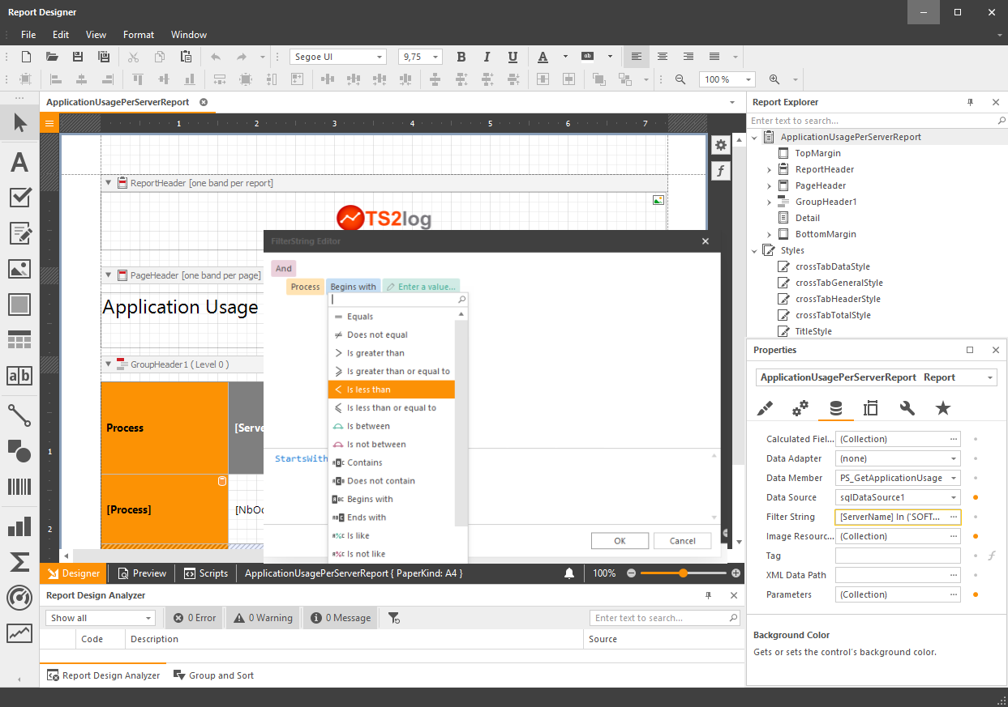Open the Data Member dropdown
This screenshot has width=1008, height=707.
click(953, 478)
